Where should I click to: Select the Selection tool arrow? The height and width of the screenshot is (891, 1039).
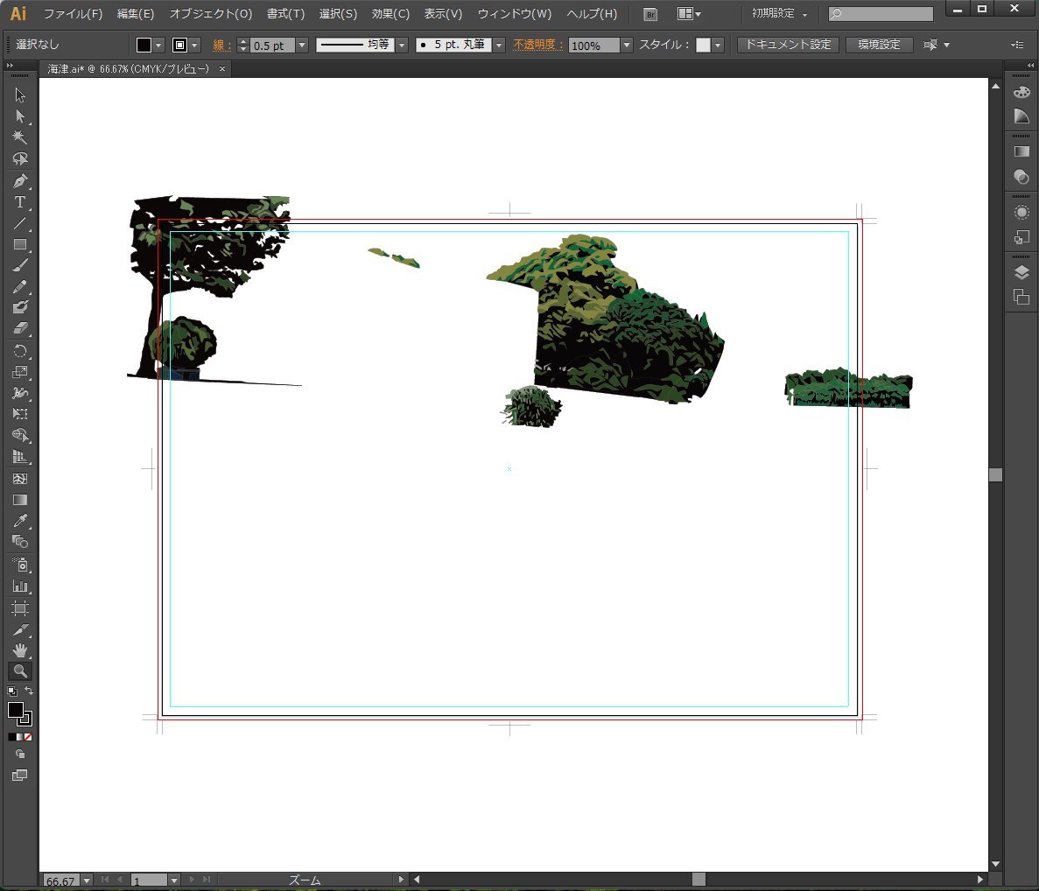[x=20, y=95]
